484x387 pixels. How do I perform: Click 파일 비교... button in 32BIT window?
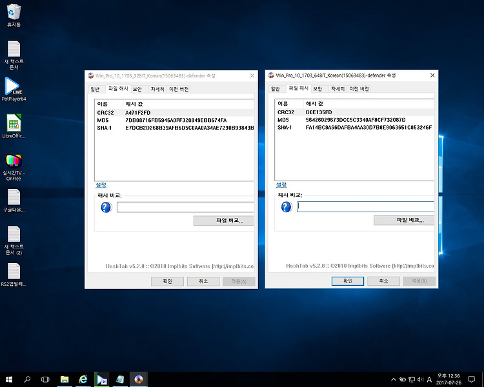[x=224, y=221]
